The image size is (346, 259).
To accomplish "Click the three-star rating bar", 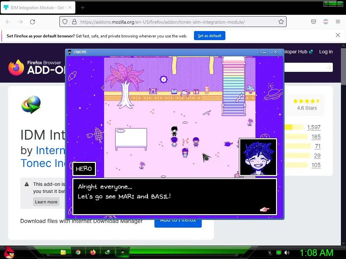I will pyautogui.click(x=298, y=146).
